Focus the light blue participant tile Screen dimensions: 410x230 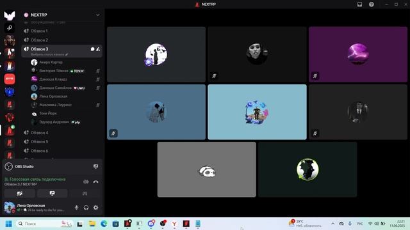click(x=257, y=112)
